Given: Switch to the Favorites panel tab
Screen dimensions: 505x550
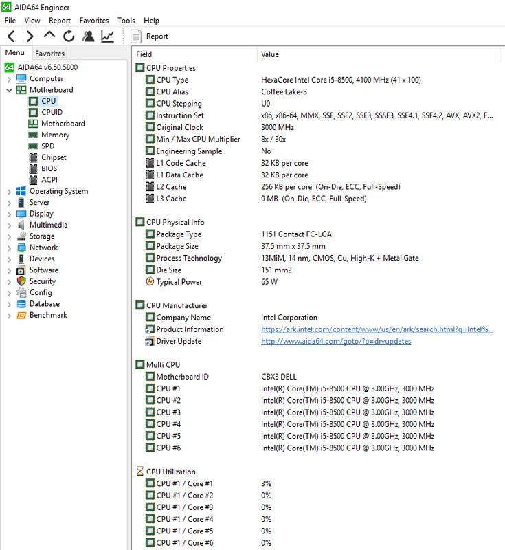Looking at the screenshot, I should pyautogui.click(x=49, y=54).
